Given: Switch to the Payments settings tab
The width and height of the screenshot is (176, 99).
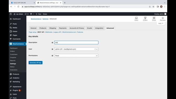Looking at the screenshot, I should [63, 28].
